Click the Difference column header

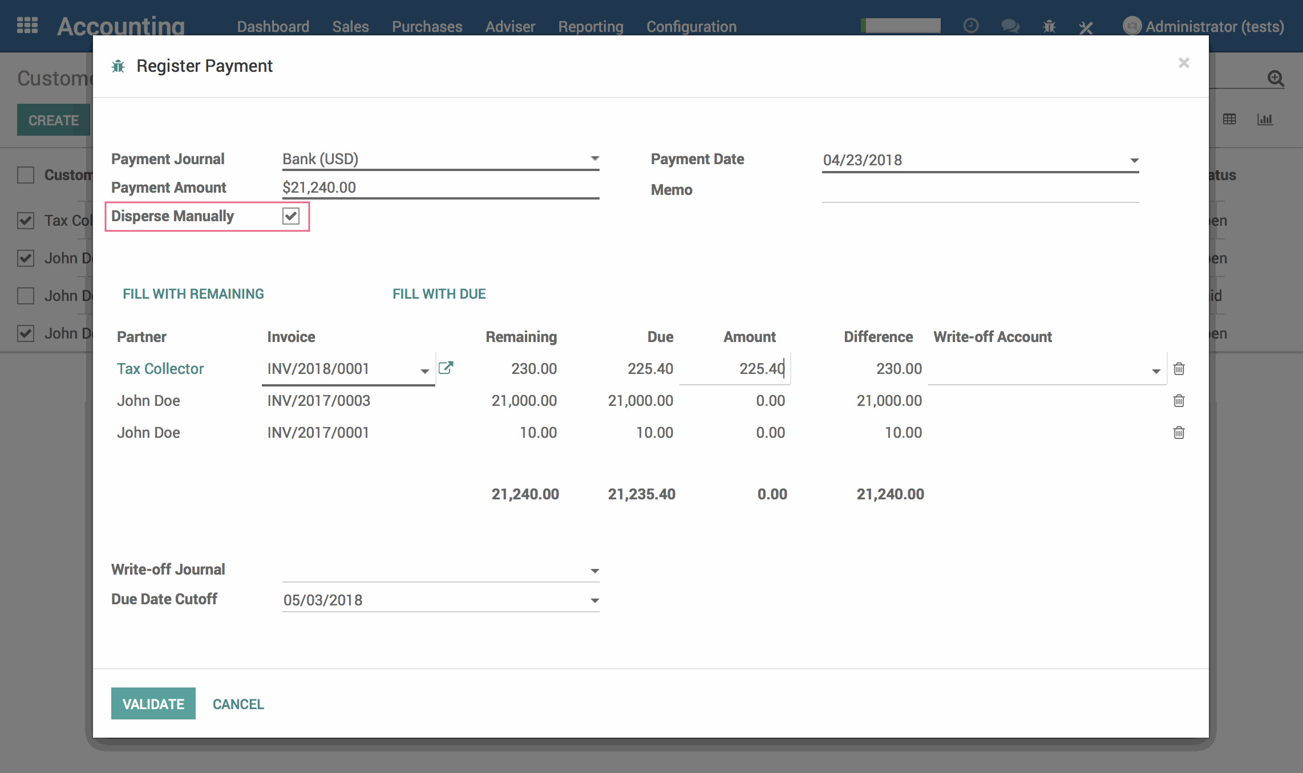pyautogui.click(x=878, y=337)
